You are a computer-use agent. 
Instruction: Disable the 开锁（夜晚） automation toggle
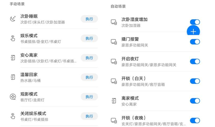click(x=195, y=121)
